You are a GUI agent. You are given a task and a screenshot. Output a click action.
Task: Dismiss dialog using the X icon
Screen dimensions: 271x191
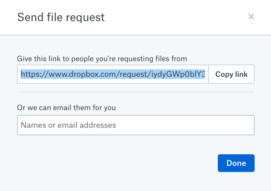(251, 17)
